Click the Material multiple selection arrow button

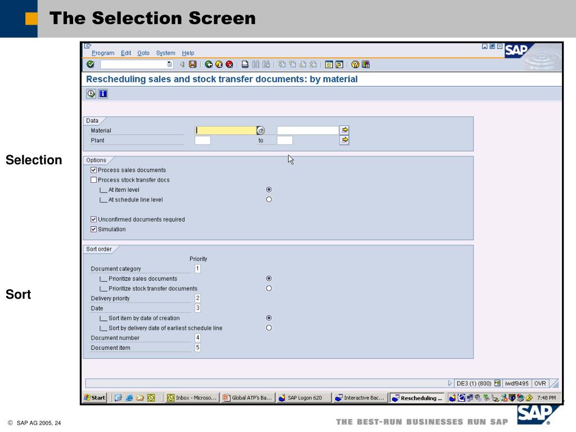pos(344,130)
